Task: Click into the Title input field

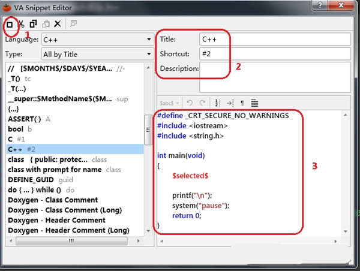Action: coord(275,39)
